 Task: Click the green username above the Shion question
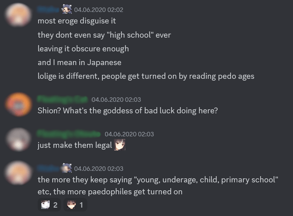pyautogui.click(x=63, y=100)
